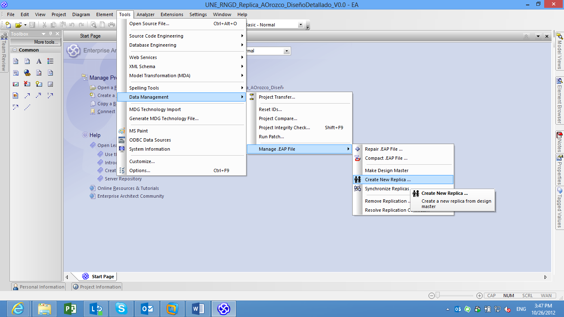Select the 'T' dashed arrow connector tool
This screenshot has height=317, width=564.
(x=50, y=96)
